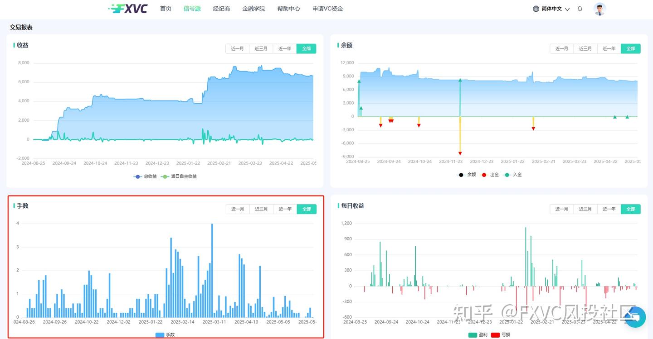The image size is (653, 339).
Task: Click the 手数 chart title
Action: click(23, 205)
